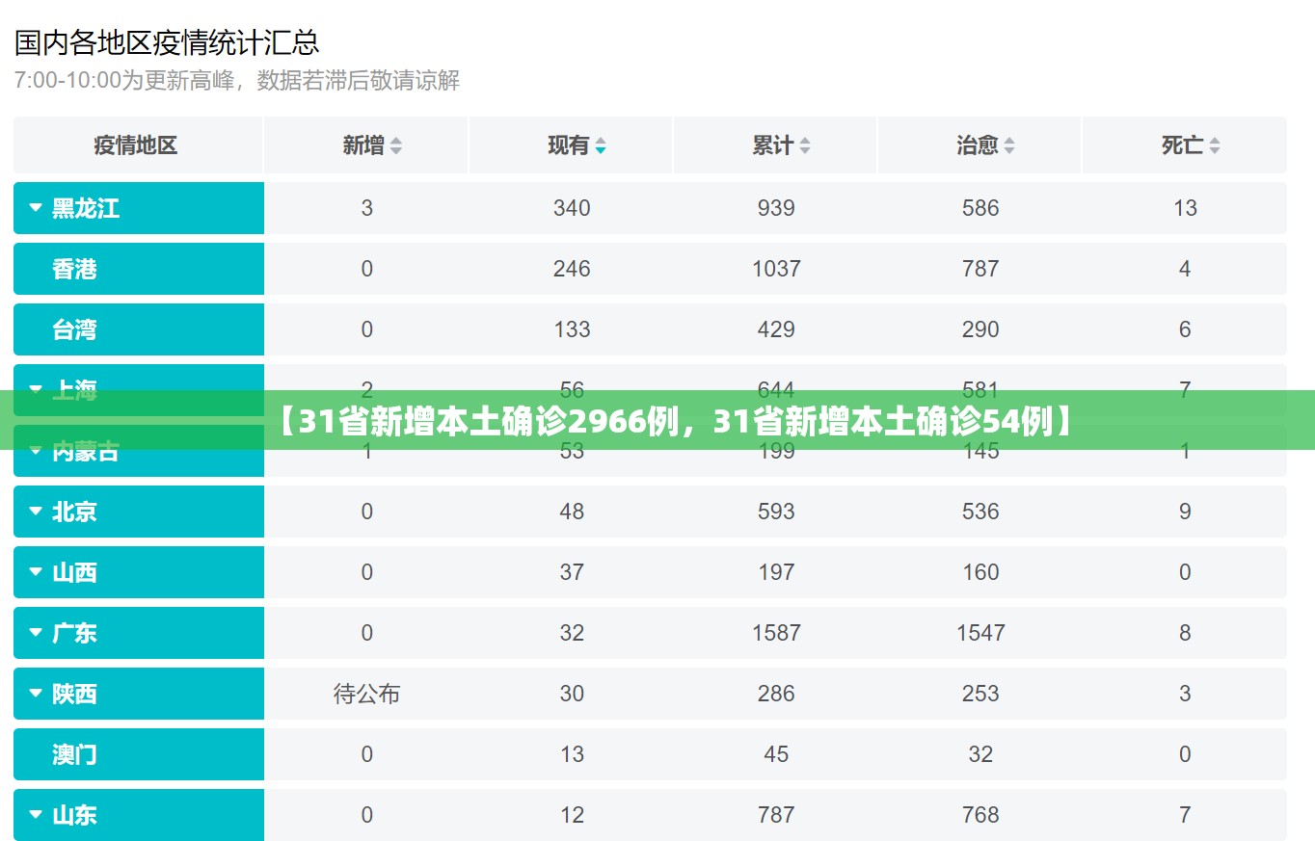Click 陕西's cumulative value 286

click(x=776, y=694)
